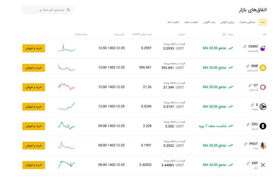Image resolution: width=278 pixels, height=186 pixels.
Task: Select the همه filter tab
Action: pyautogui.click(x=262, y=22)
